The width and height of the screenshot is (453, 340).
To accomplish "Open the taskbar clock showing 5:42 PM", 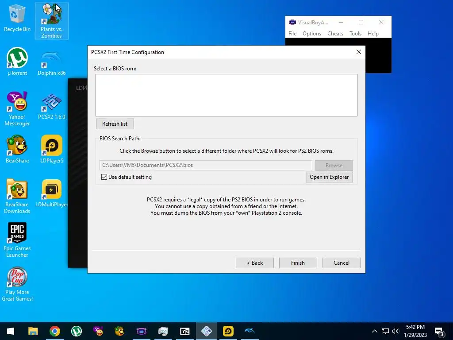I will [415, 331].
